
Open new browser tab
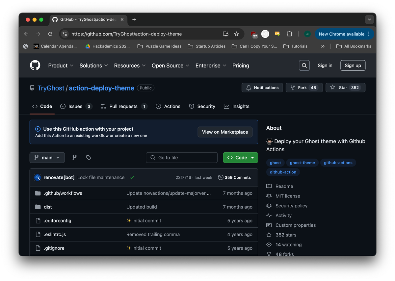coord(134,20)
